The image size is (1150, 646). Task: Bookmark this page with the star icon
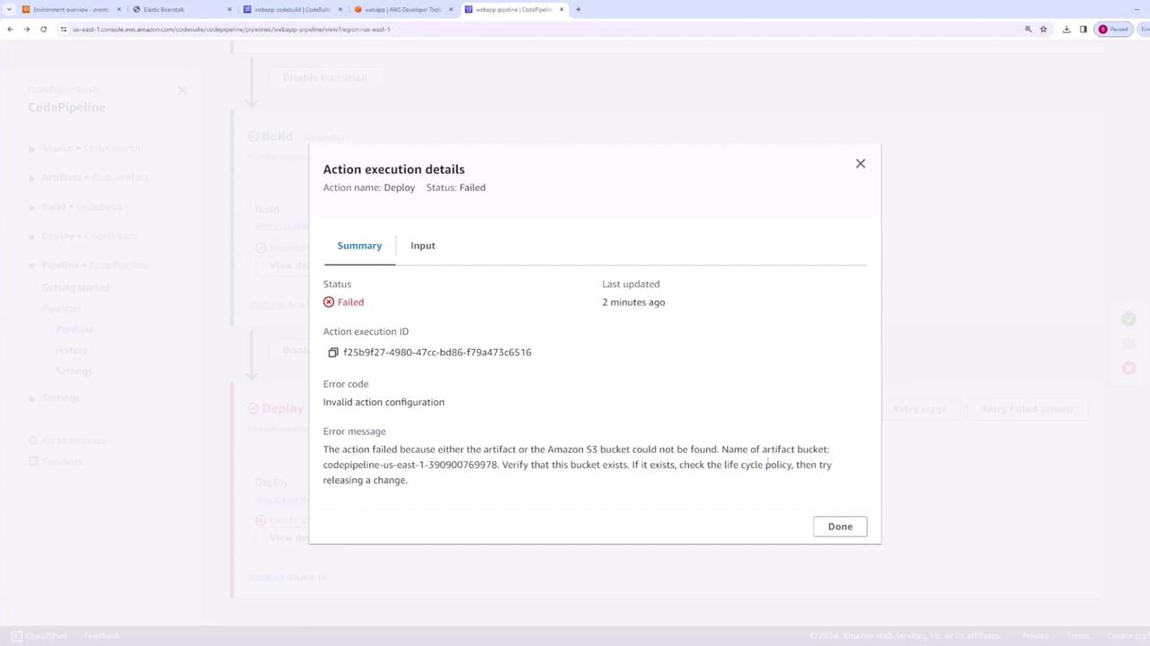pyautogui.click(x=1043, y=29)
